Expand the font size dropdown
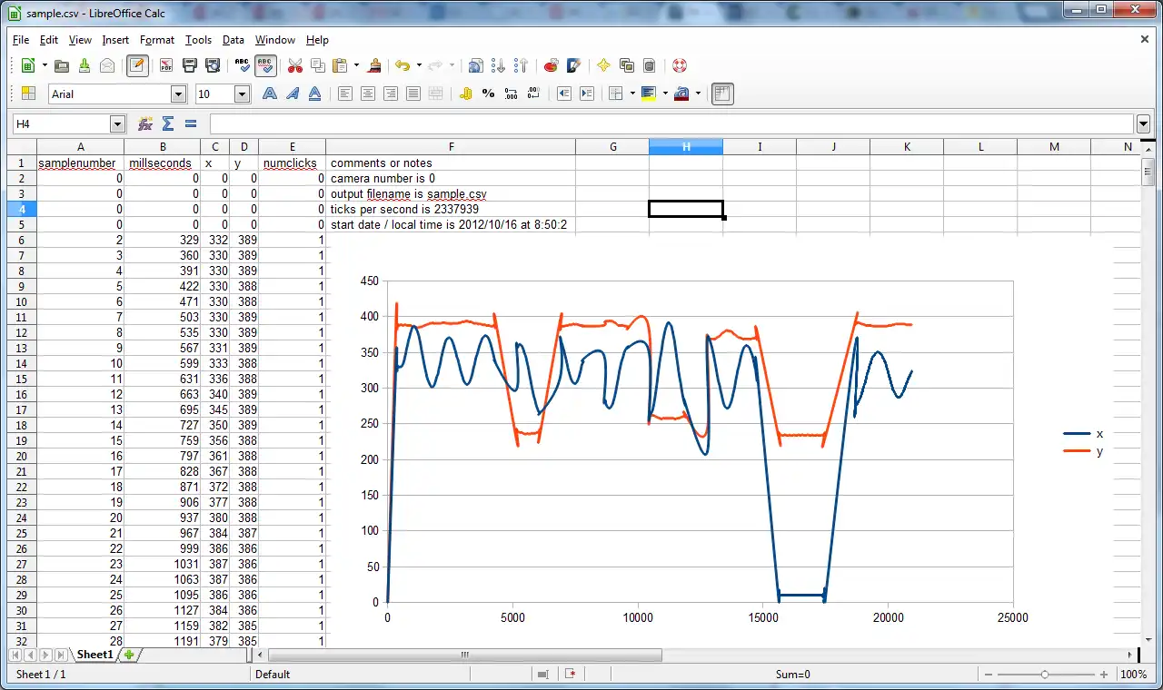Image resolution: width=1163 pixels, height=690 pixels. [x=242, y=94]
